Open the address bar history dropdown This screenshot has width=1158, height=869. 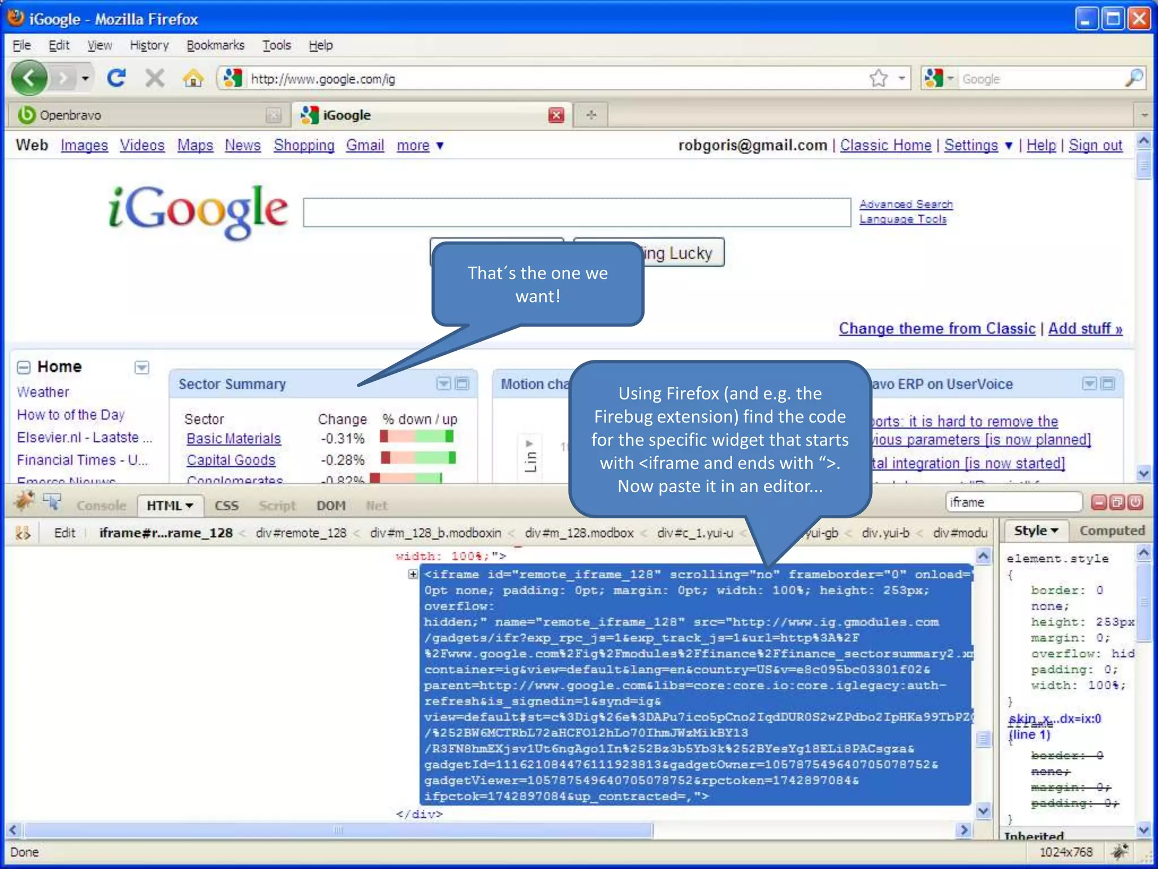pyautogui.click(x=902, y=78)
